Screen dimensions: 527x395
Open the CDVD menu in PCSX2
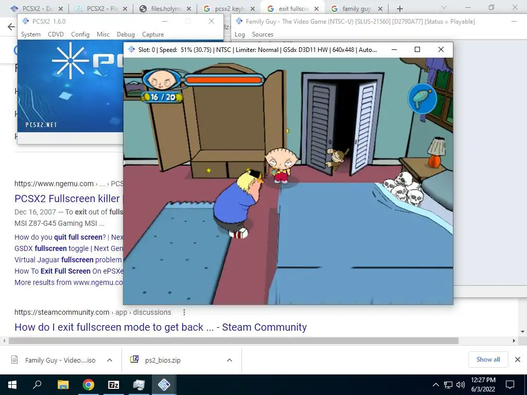pos(56,34)
